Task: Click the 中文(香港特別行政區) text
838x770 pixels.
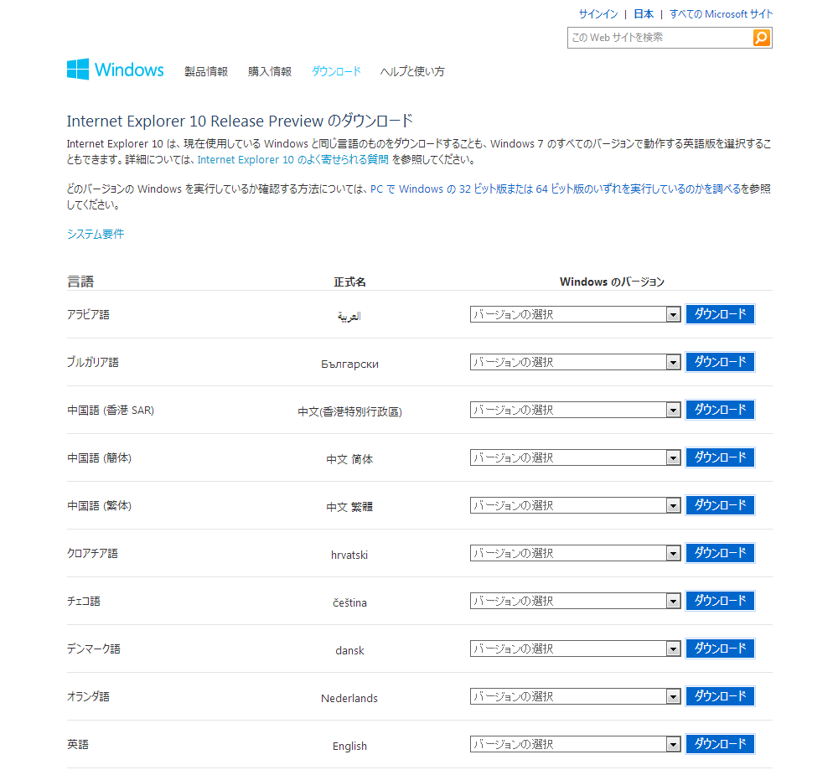Action: 349,411
